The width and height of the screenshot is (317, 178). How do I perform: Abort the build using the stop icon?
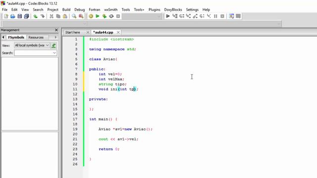pyautogui.click(x=118, y=16)
